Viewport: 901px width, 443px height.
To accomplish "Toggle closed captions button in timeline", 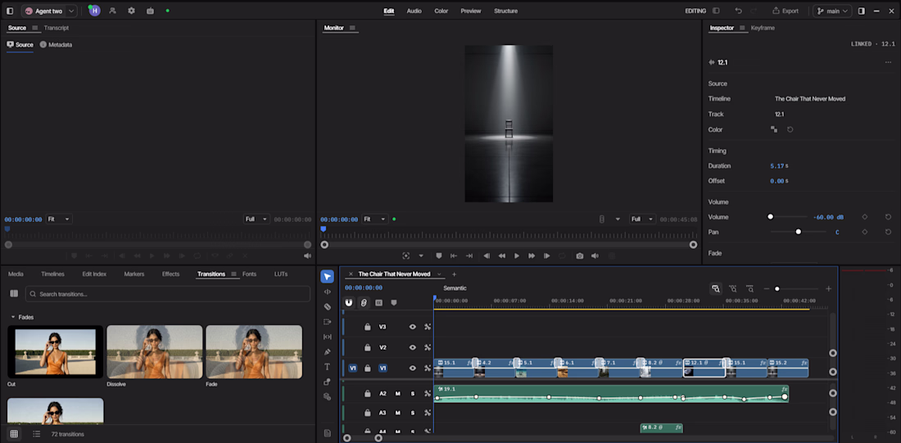I will [x=378, y=302].
